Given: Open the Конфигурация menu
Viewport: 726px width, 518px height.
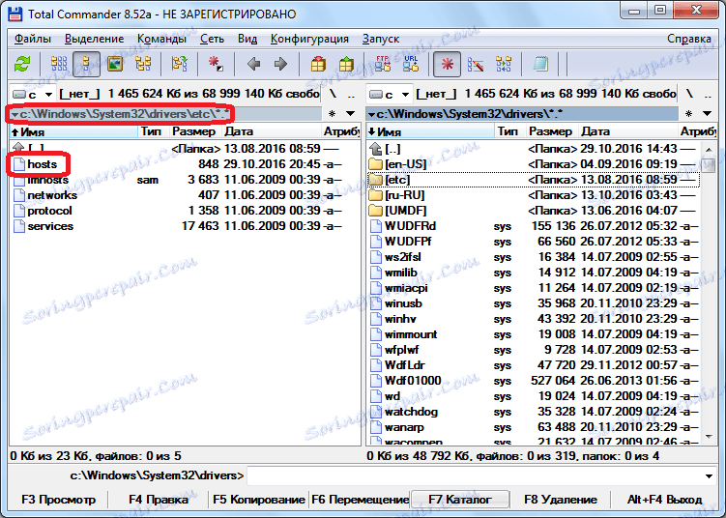Looking at the screenshot, I should (x=309, y=39).
